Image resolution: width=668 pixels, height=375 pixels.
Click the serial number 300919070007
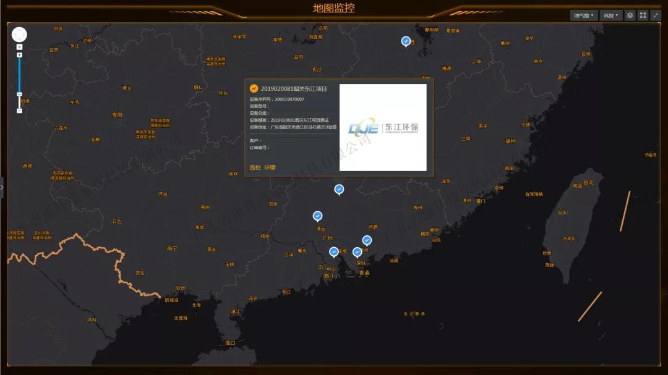289,99
